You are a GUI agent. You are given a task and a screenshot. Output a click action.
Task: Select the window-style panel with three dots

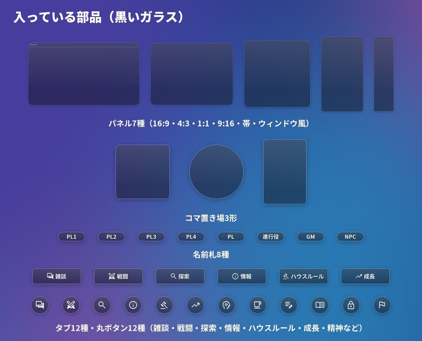tap(84, 74)
